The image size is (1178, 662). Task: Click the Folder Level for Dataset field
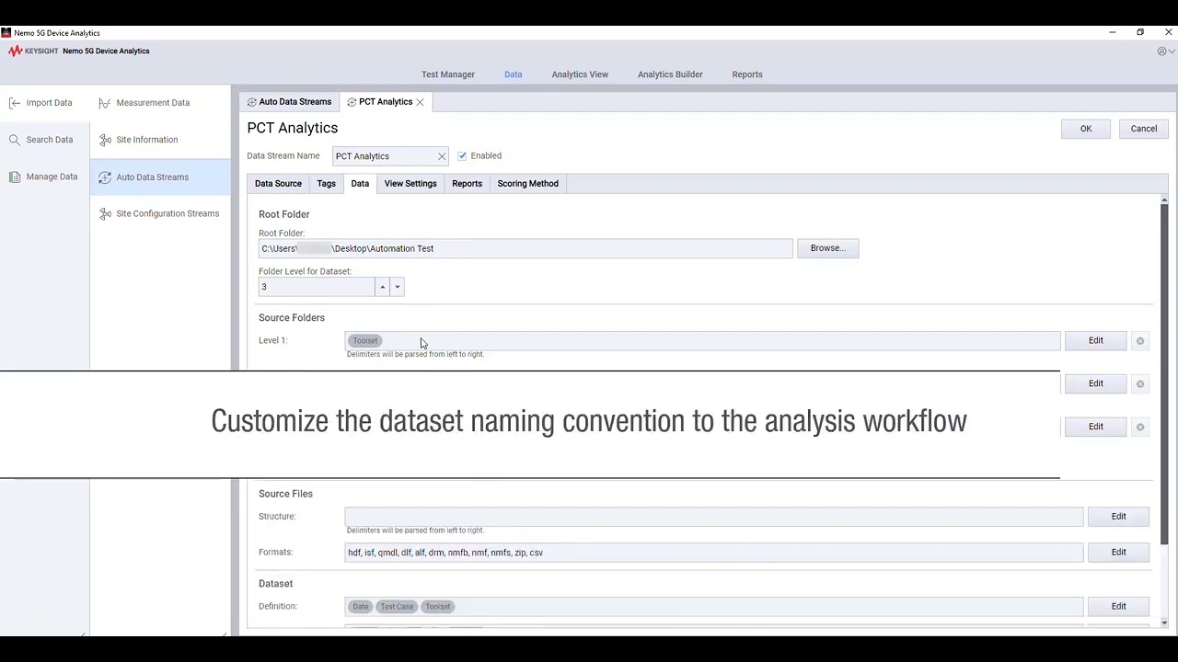[x=317, y=288]
